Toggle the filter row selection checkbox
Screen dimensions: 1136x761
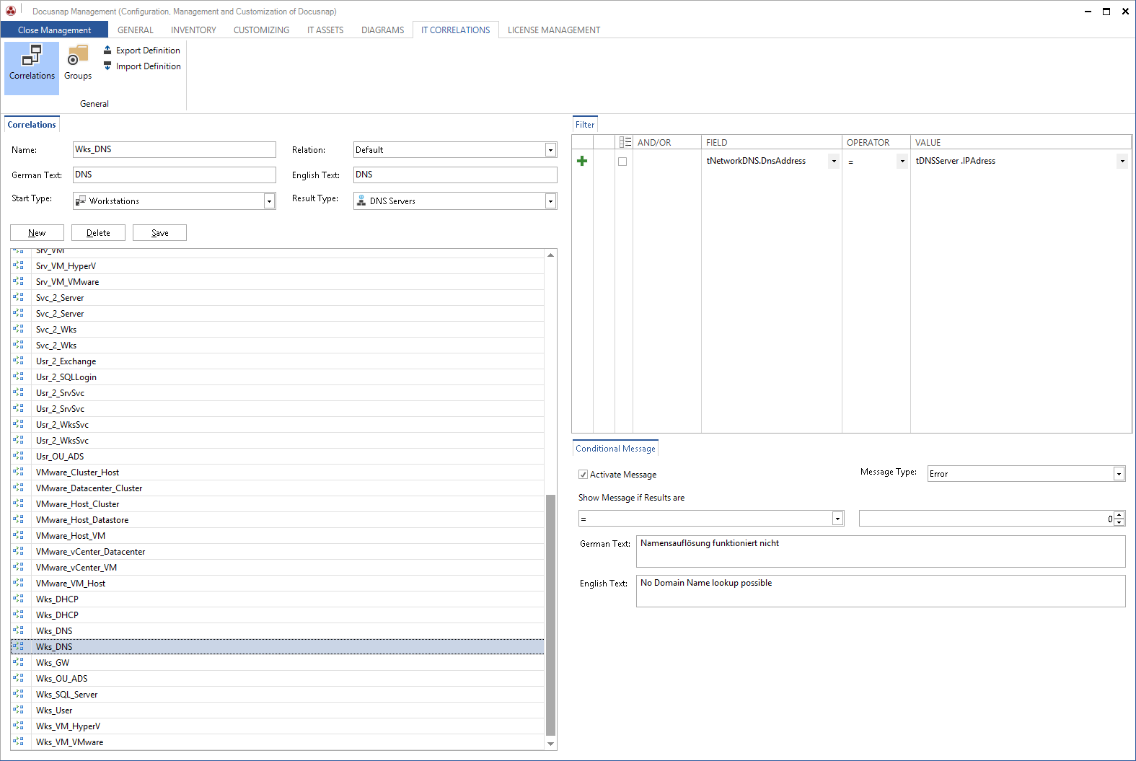(622, 162)
